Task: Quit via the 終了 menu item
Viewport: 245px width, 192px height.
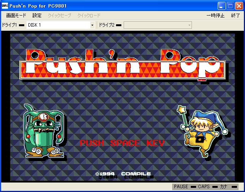Action: click(x=235, y=16)
